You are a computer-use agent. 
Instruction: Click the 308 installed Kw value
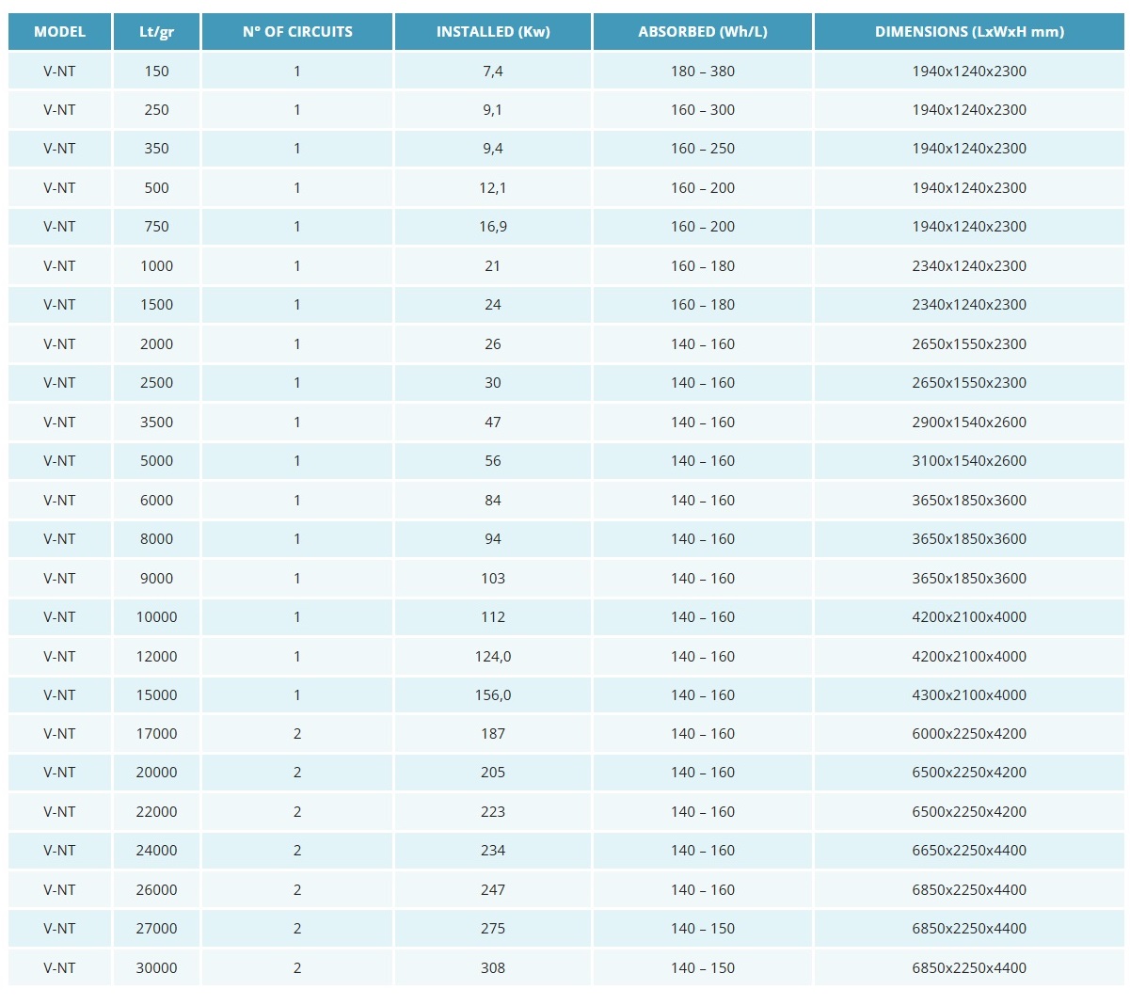coord(493,968)
